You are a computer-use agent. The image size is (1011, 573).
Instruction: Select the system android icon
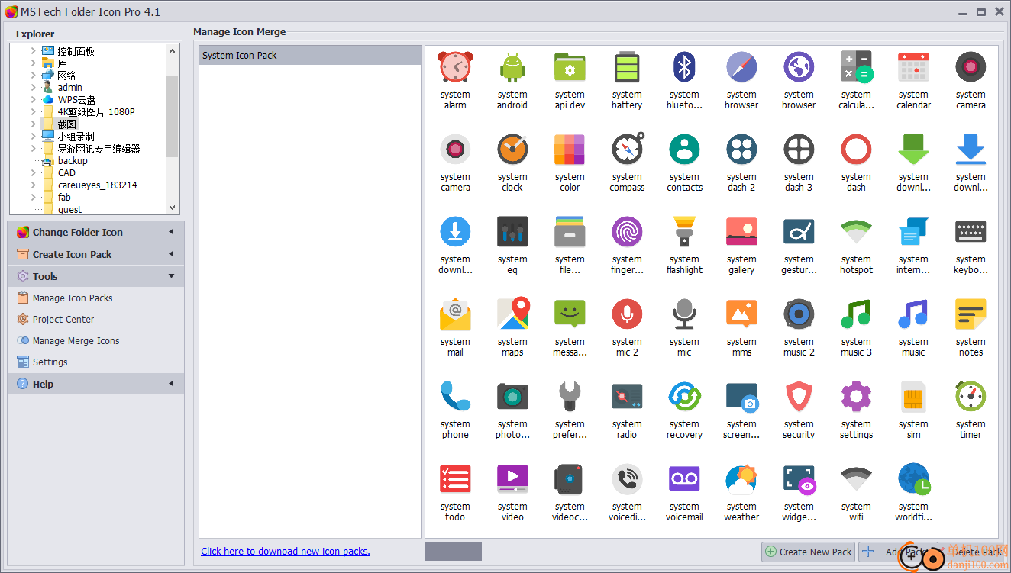pos(512,67)
